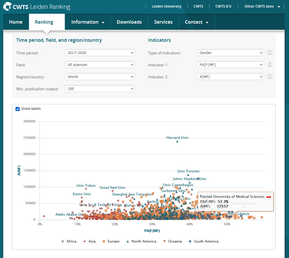
Task: Open Min. publication output dropdown
Action: 100,89
